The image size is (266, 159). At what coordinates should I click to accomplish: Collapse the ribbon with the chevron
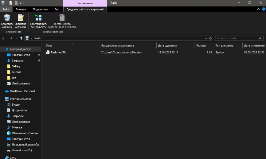(x=258, y=9)
